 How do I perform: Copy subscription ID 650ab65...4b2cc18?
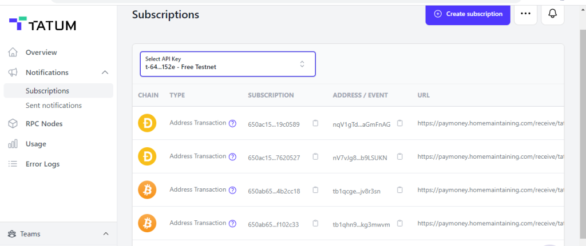(315, 190)
